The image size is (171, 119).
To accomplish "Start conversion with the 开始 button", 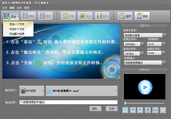I will point(68,16).
